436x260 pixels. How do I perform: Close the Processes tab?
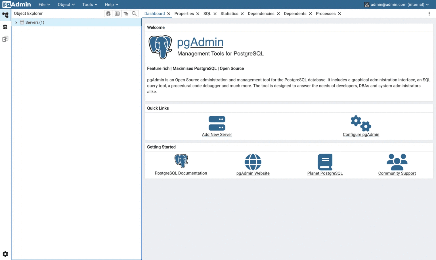coord(339,14)
